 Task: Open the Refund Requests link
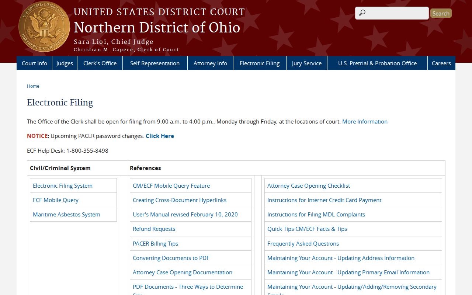click(x=154, y=229)
